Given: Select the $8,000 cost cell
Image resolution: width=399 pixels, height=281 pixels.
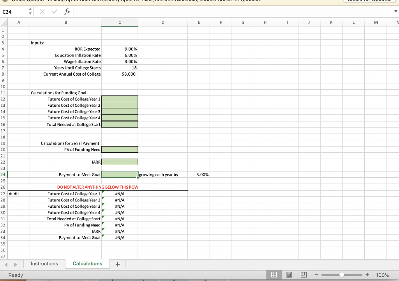Looking at the screenshot, I should (120, 74).
